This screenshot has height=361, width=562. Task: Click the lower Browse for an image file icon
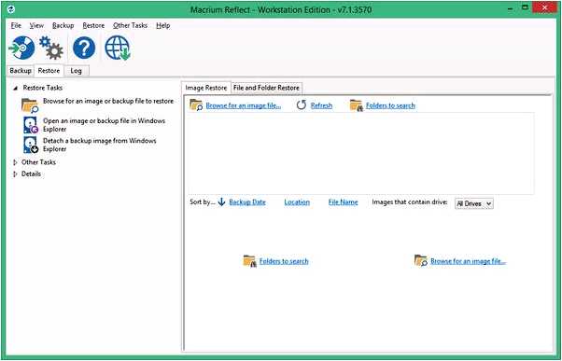pos(421,261)
